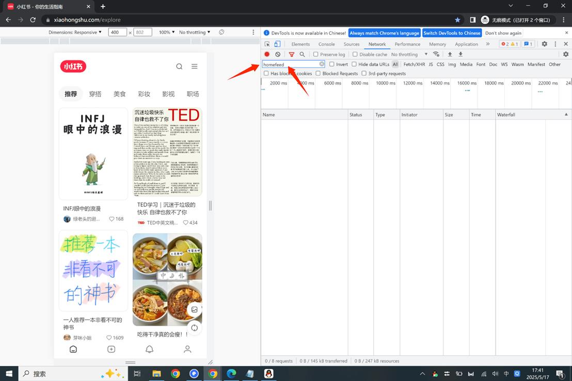The image size is (572, 381).
Task: Check Has blocked cookies checkbox
Action: coord(266,73)
